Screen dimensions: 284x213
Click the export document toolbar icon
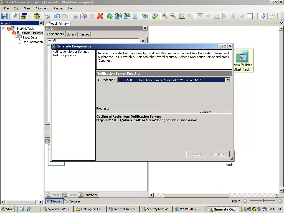(x=14, y=16)
